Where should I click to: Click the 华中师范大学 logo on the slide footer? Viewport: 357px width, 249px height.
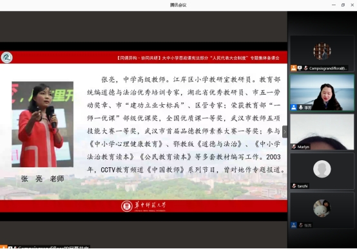144,206
